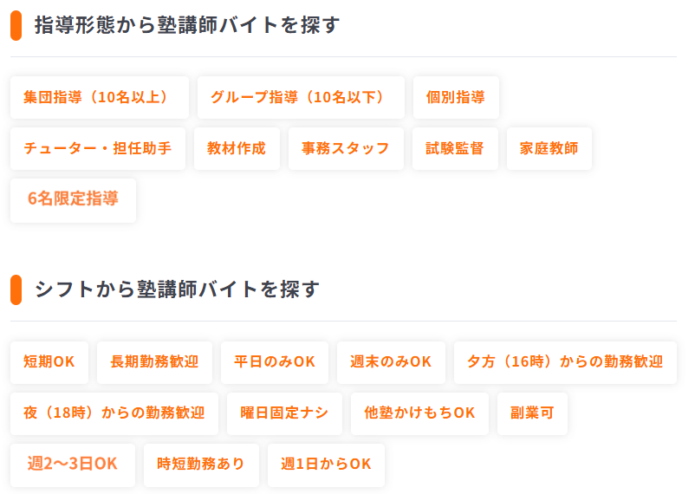The width and height of the screenshot is (695, 494).
Task: Open 週末のみOK shift listings
Action: click(x=391, y=361)
